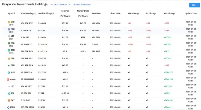Click the Bitcoin BTC coin icon

coord(9,22)
